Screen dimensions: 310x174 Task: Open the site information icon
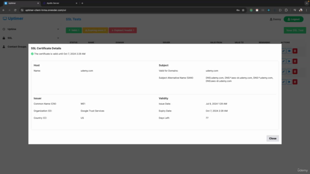coord(22,10)
